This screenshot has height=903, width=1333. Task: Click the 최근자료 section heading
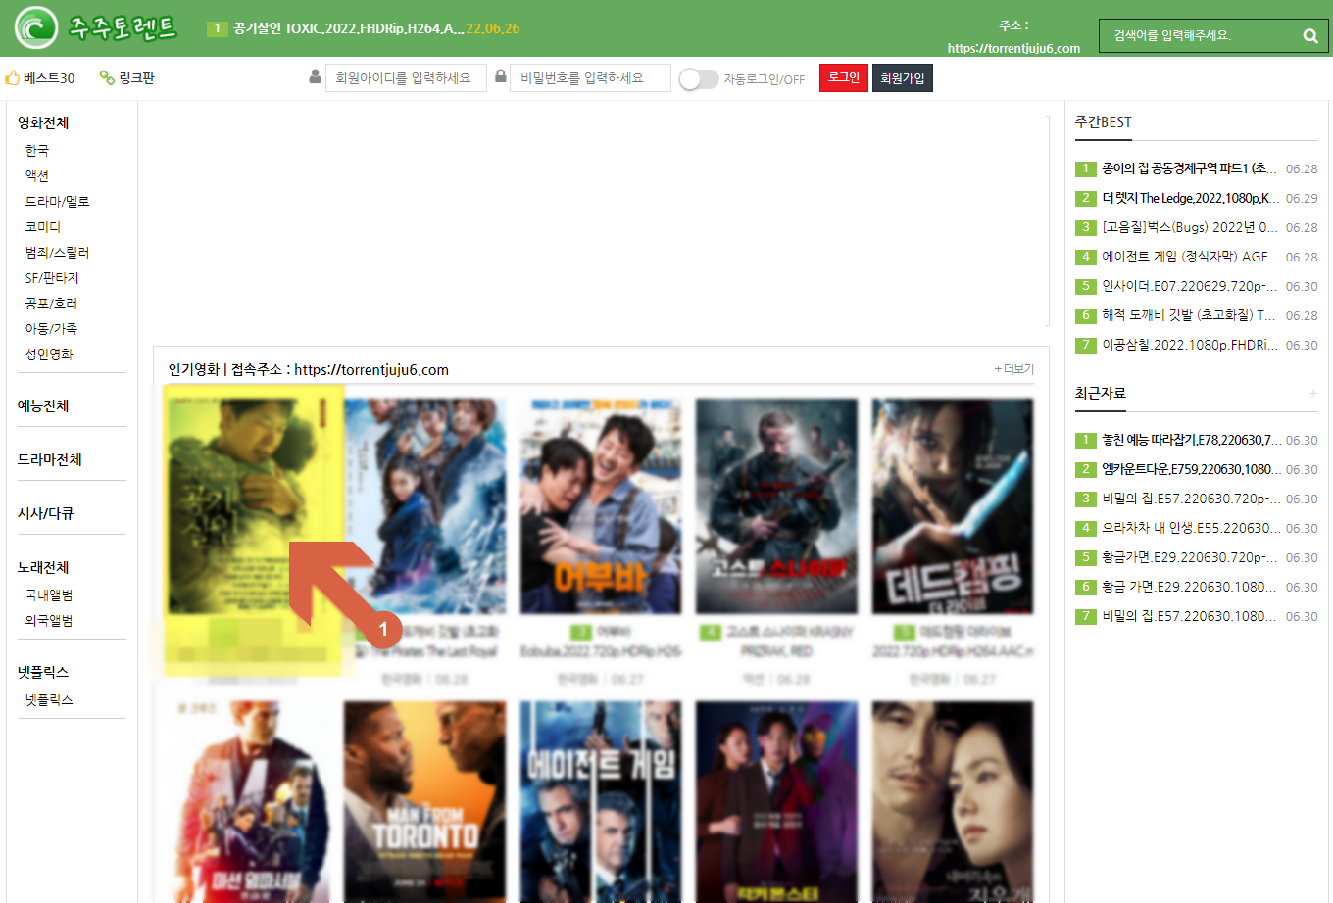(x=1101, y=393)
